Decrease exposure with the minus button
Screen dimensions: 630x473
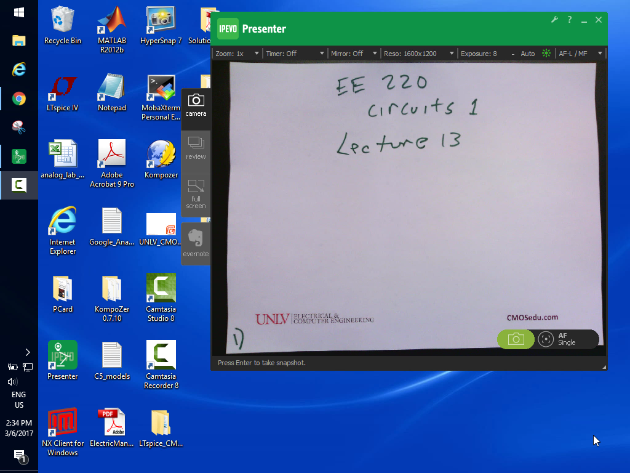(513, 54)
